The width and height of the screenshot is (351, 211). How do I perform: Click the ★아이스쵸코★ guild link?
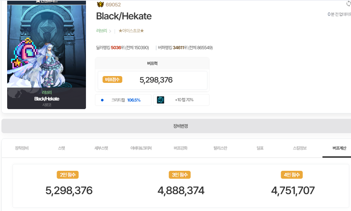click(x=131, y=31)
